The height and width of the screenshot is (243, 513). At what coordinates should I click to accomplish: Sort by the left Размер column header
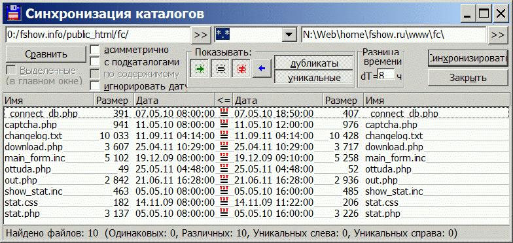tap(114, 100)
